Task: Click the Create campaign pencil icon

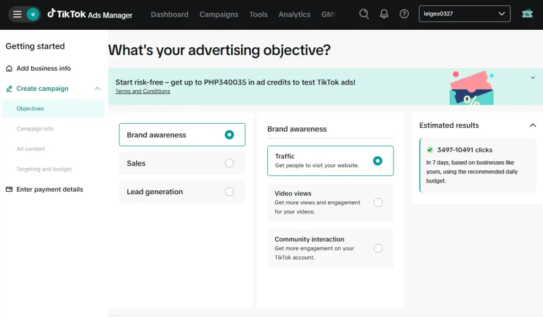Action: (8, 88)
